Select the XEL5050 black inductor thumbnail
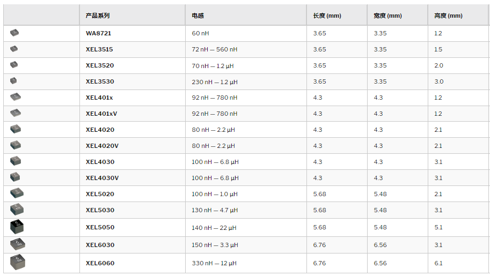 [x=17, y=227]
